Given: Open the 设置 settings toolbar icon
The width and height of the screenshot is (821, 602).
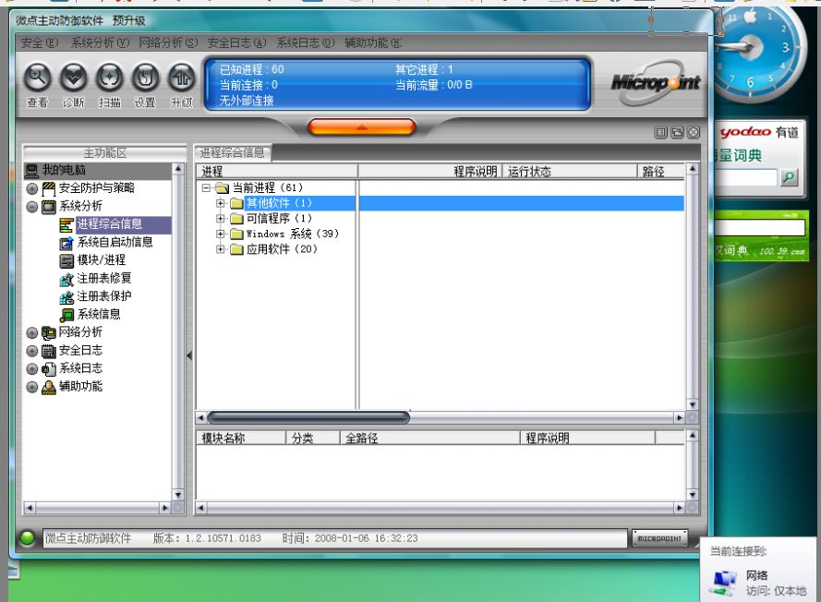Looking at the screenshot, I should 145,78.
